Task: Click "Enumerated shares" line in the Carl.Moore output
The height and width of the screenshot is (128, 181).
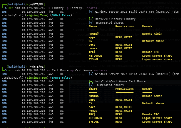Action: [x=109, y=85]
